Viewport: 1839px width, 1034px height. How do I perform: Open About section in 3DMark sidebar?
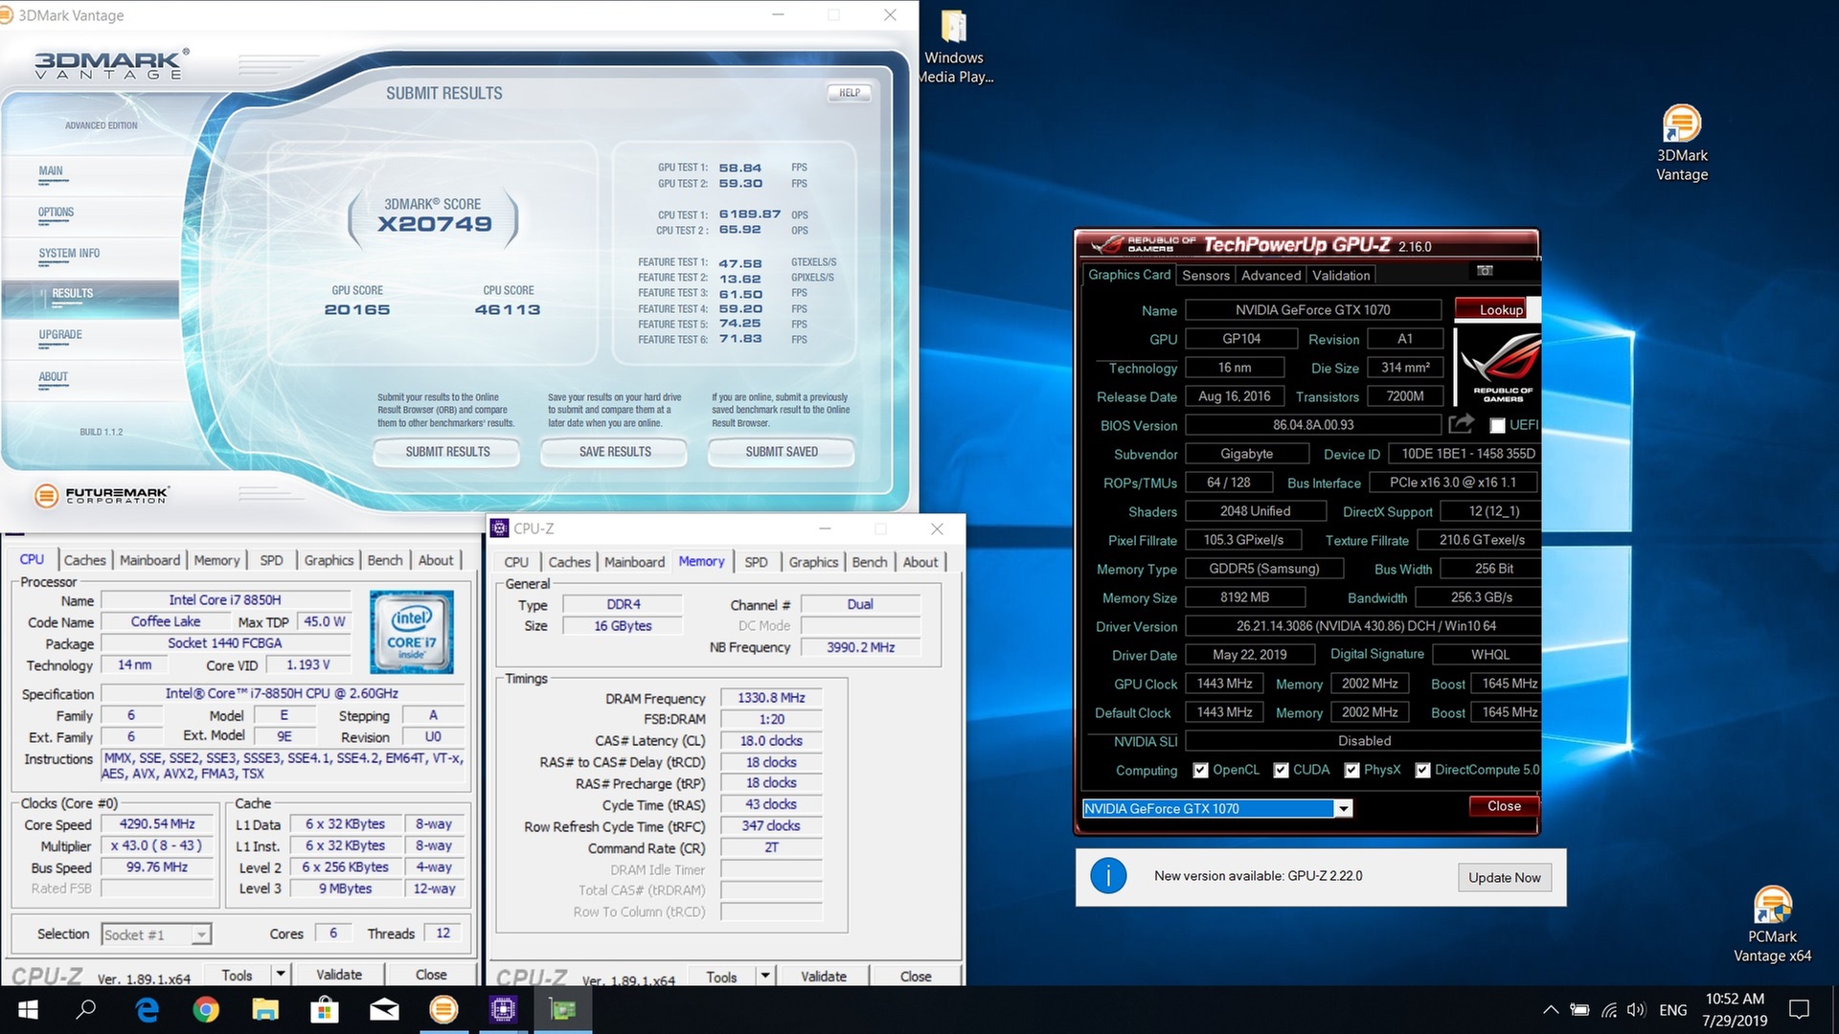click(53, 377)
